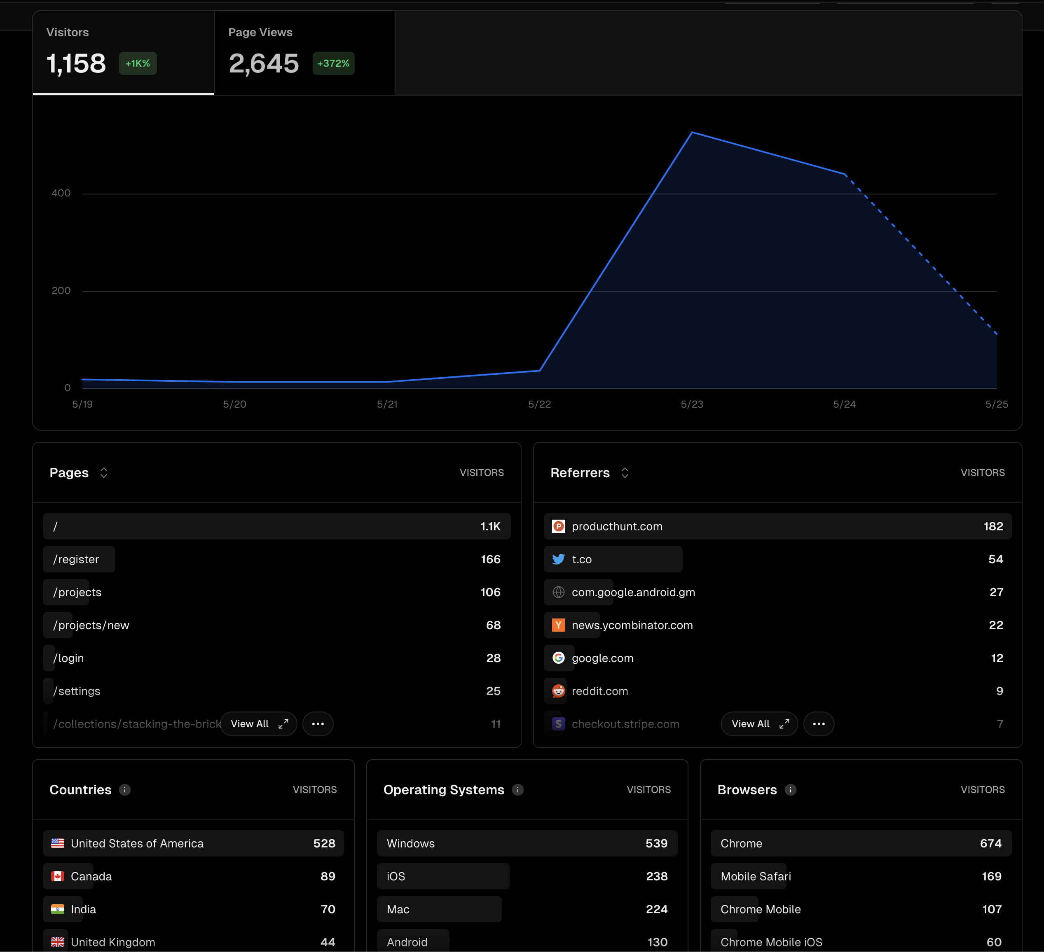Screen dimensions: 1044x952
Task: Select Canada country row
Action: (193, 876)
